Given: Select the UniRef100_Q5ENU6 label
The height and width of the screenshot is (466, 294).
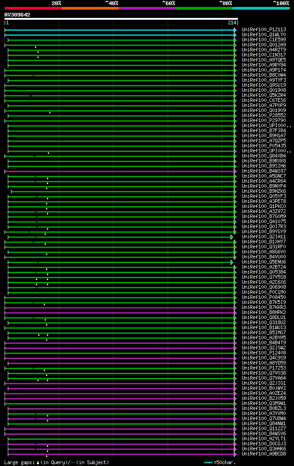Looking at the screenshot, I should click(264, 262).
